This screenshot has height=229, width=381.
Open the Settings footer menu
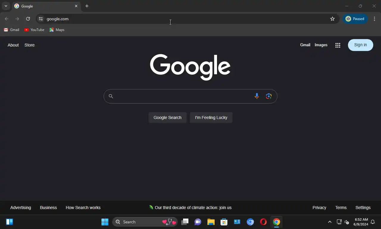pos(363,208)
